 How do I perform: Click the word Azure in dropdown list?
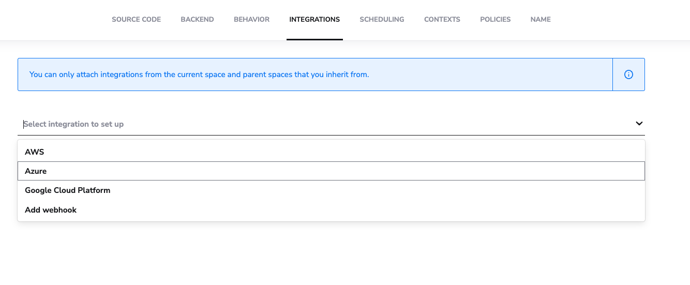point(36,171)
